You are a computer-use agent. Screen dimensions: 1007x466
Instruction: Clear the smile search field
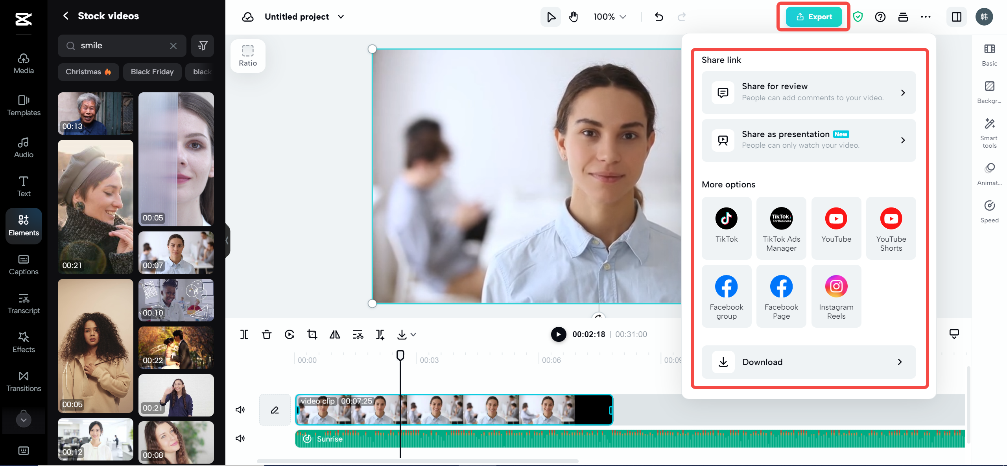point(173,46)
